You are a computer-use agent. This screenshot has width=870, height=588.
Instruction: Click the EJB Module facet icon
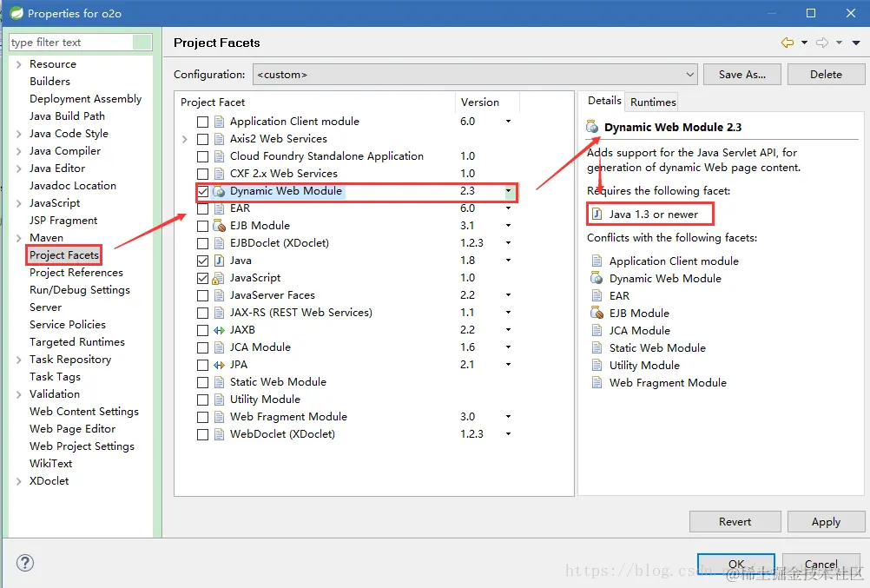(219, 226)
